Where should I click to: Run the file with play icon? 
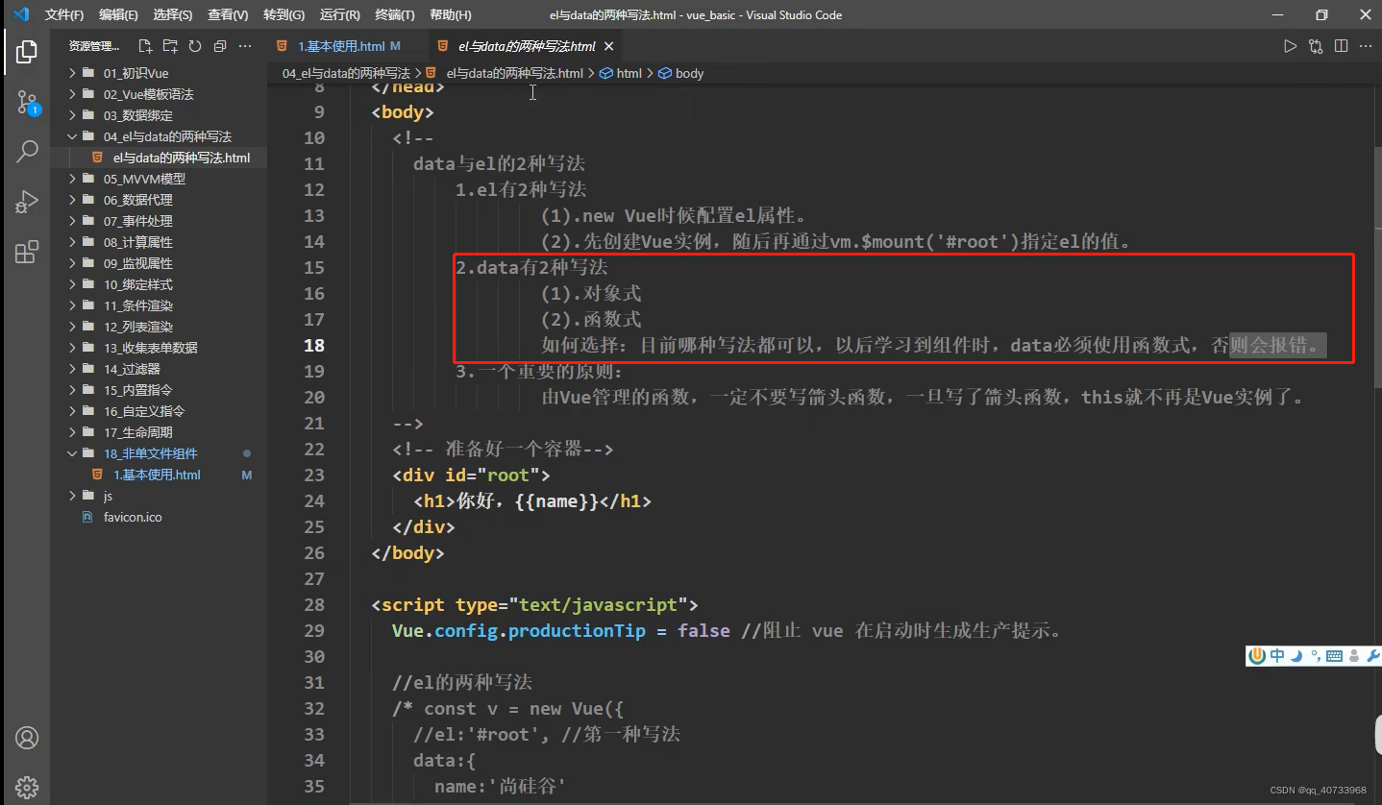(x=1291, y=46)
